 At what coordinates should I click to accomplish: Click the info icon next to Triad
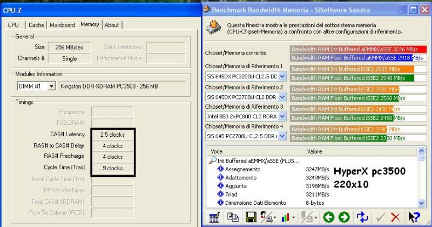pyautogui.click(x=220, y=194)
